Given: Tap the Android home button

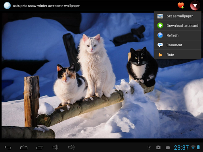Looking at the screenshot, I should click(x=24, y=147).
